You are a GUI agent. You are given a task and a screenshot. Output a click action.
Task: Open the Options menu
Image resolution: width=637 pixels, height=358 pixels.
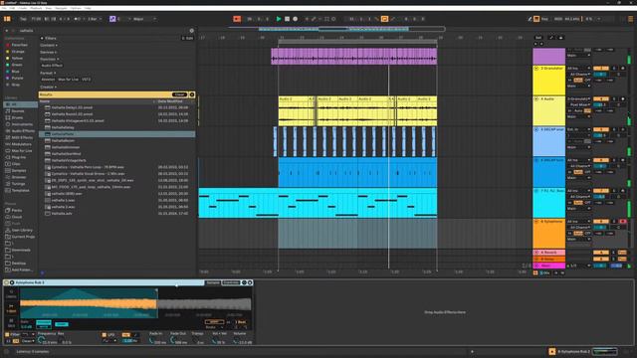click(x=76, y=8)
